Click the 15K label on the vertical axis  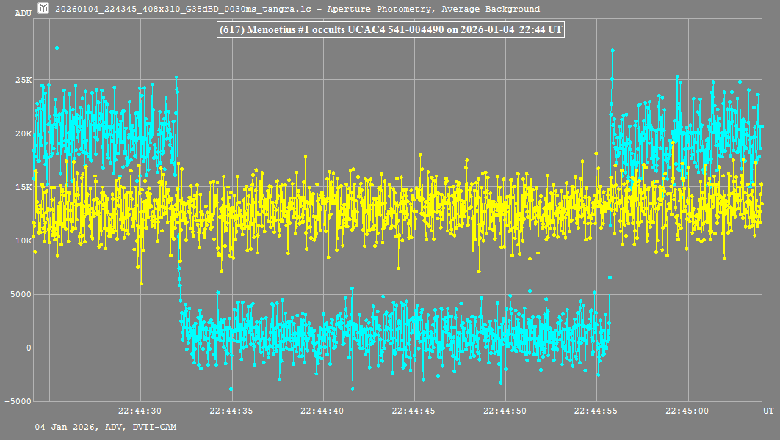tap(24, 187)
